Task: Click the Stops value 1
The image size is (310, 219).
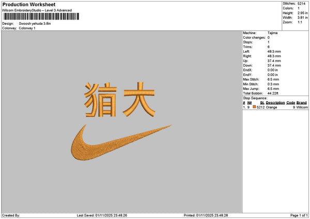Action: pyautogui.click(x=269, y=42)
